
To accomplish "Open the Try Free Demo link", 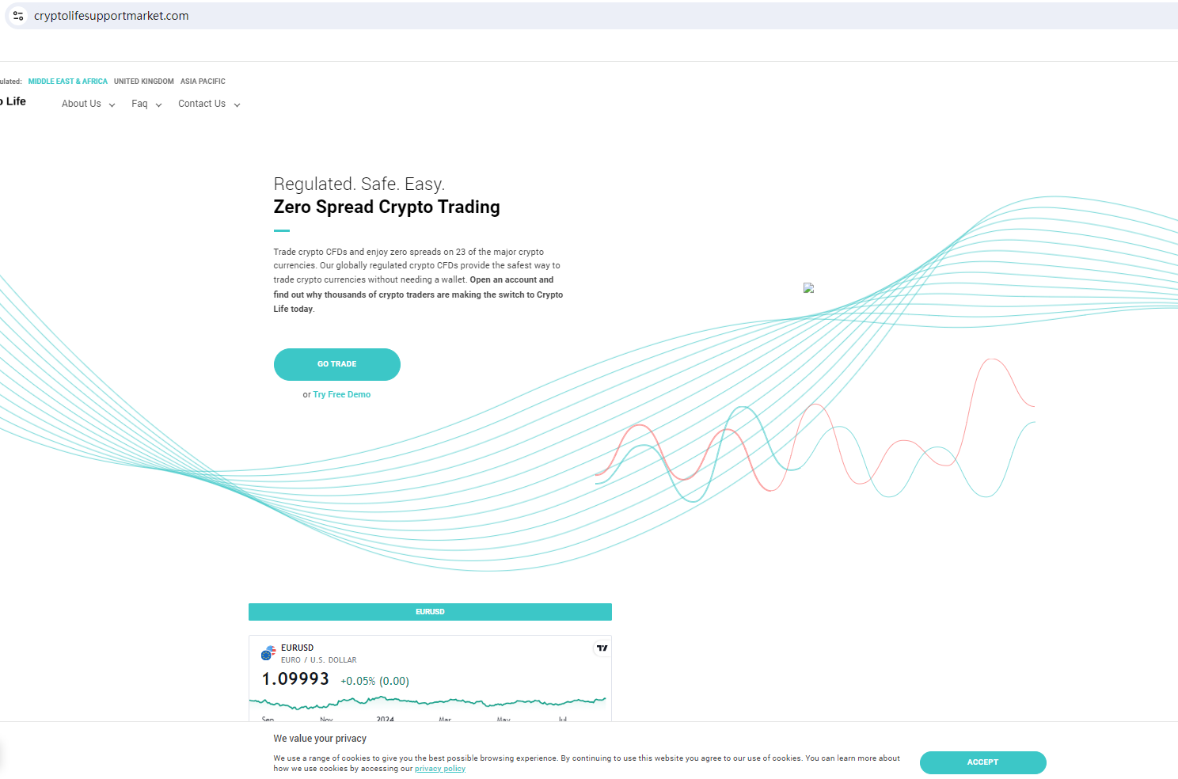I will pyautogui.click(x=341, y=393).
